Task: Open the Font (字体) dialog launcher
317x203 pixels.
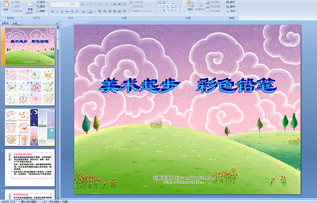Action: point(94,18)
